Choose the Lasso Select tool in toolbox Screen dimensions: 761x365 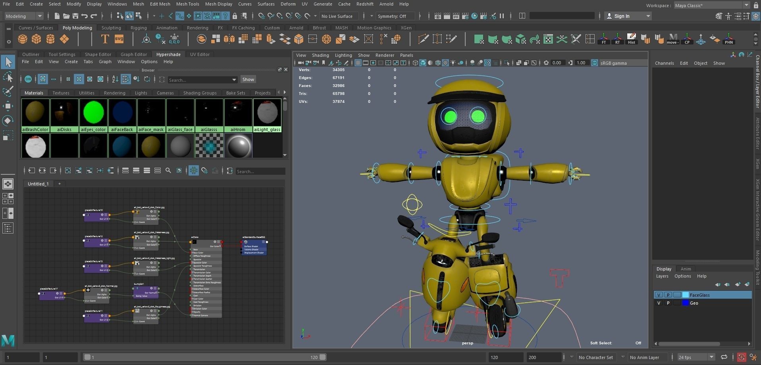coord(8,77)
